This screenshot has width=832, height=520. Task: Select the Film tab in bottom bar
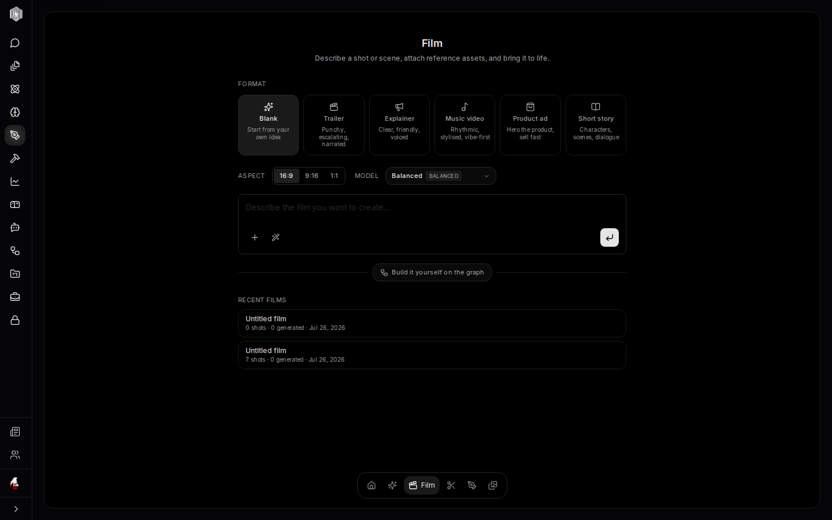pyautogui.click(x=422, y=486)
